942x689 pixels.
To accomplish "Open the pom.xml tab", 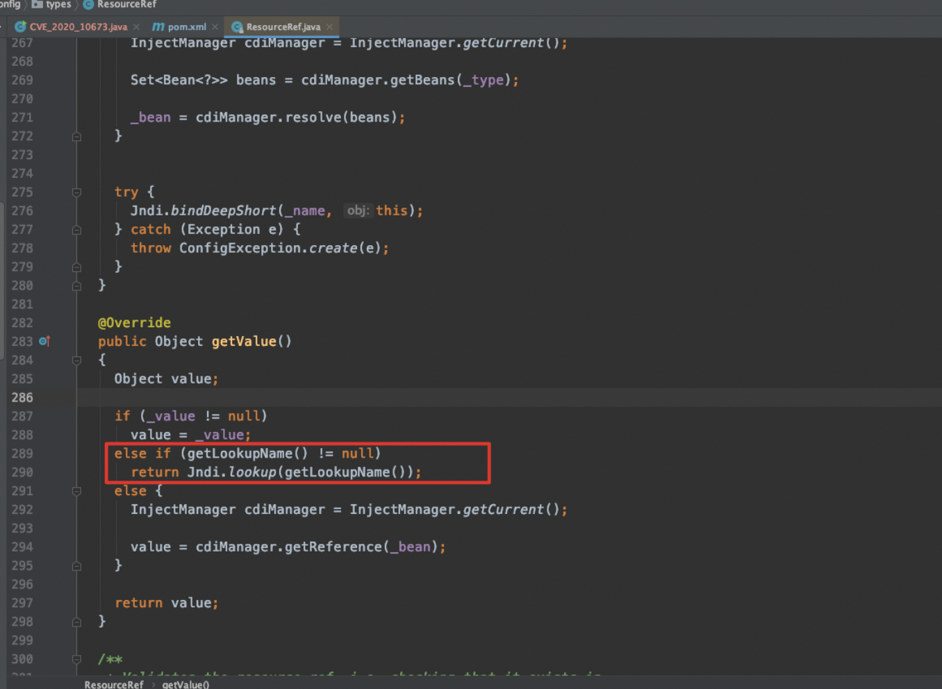I will pyautogui.click(x=186, y=27).
